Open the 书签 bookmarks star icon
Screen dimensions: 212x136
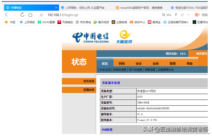click(6, 22)
